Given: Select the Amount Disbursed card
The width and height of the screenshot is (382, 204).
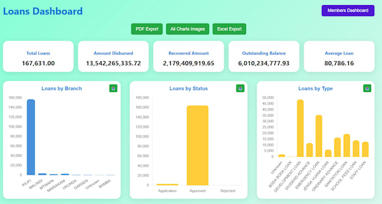Looking at the screenshot, I should [x=113, y=56].
